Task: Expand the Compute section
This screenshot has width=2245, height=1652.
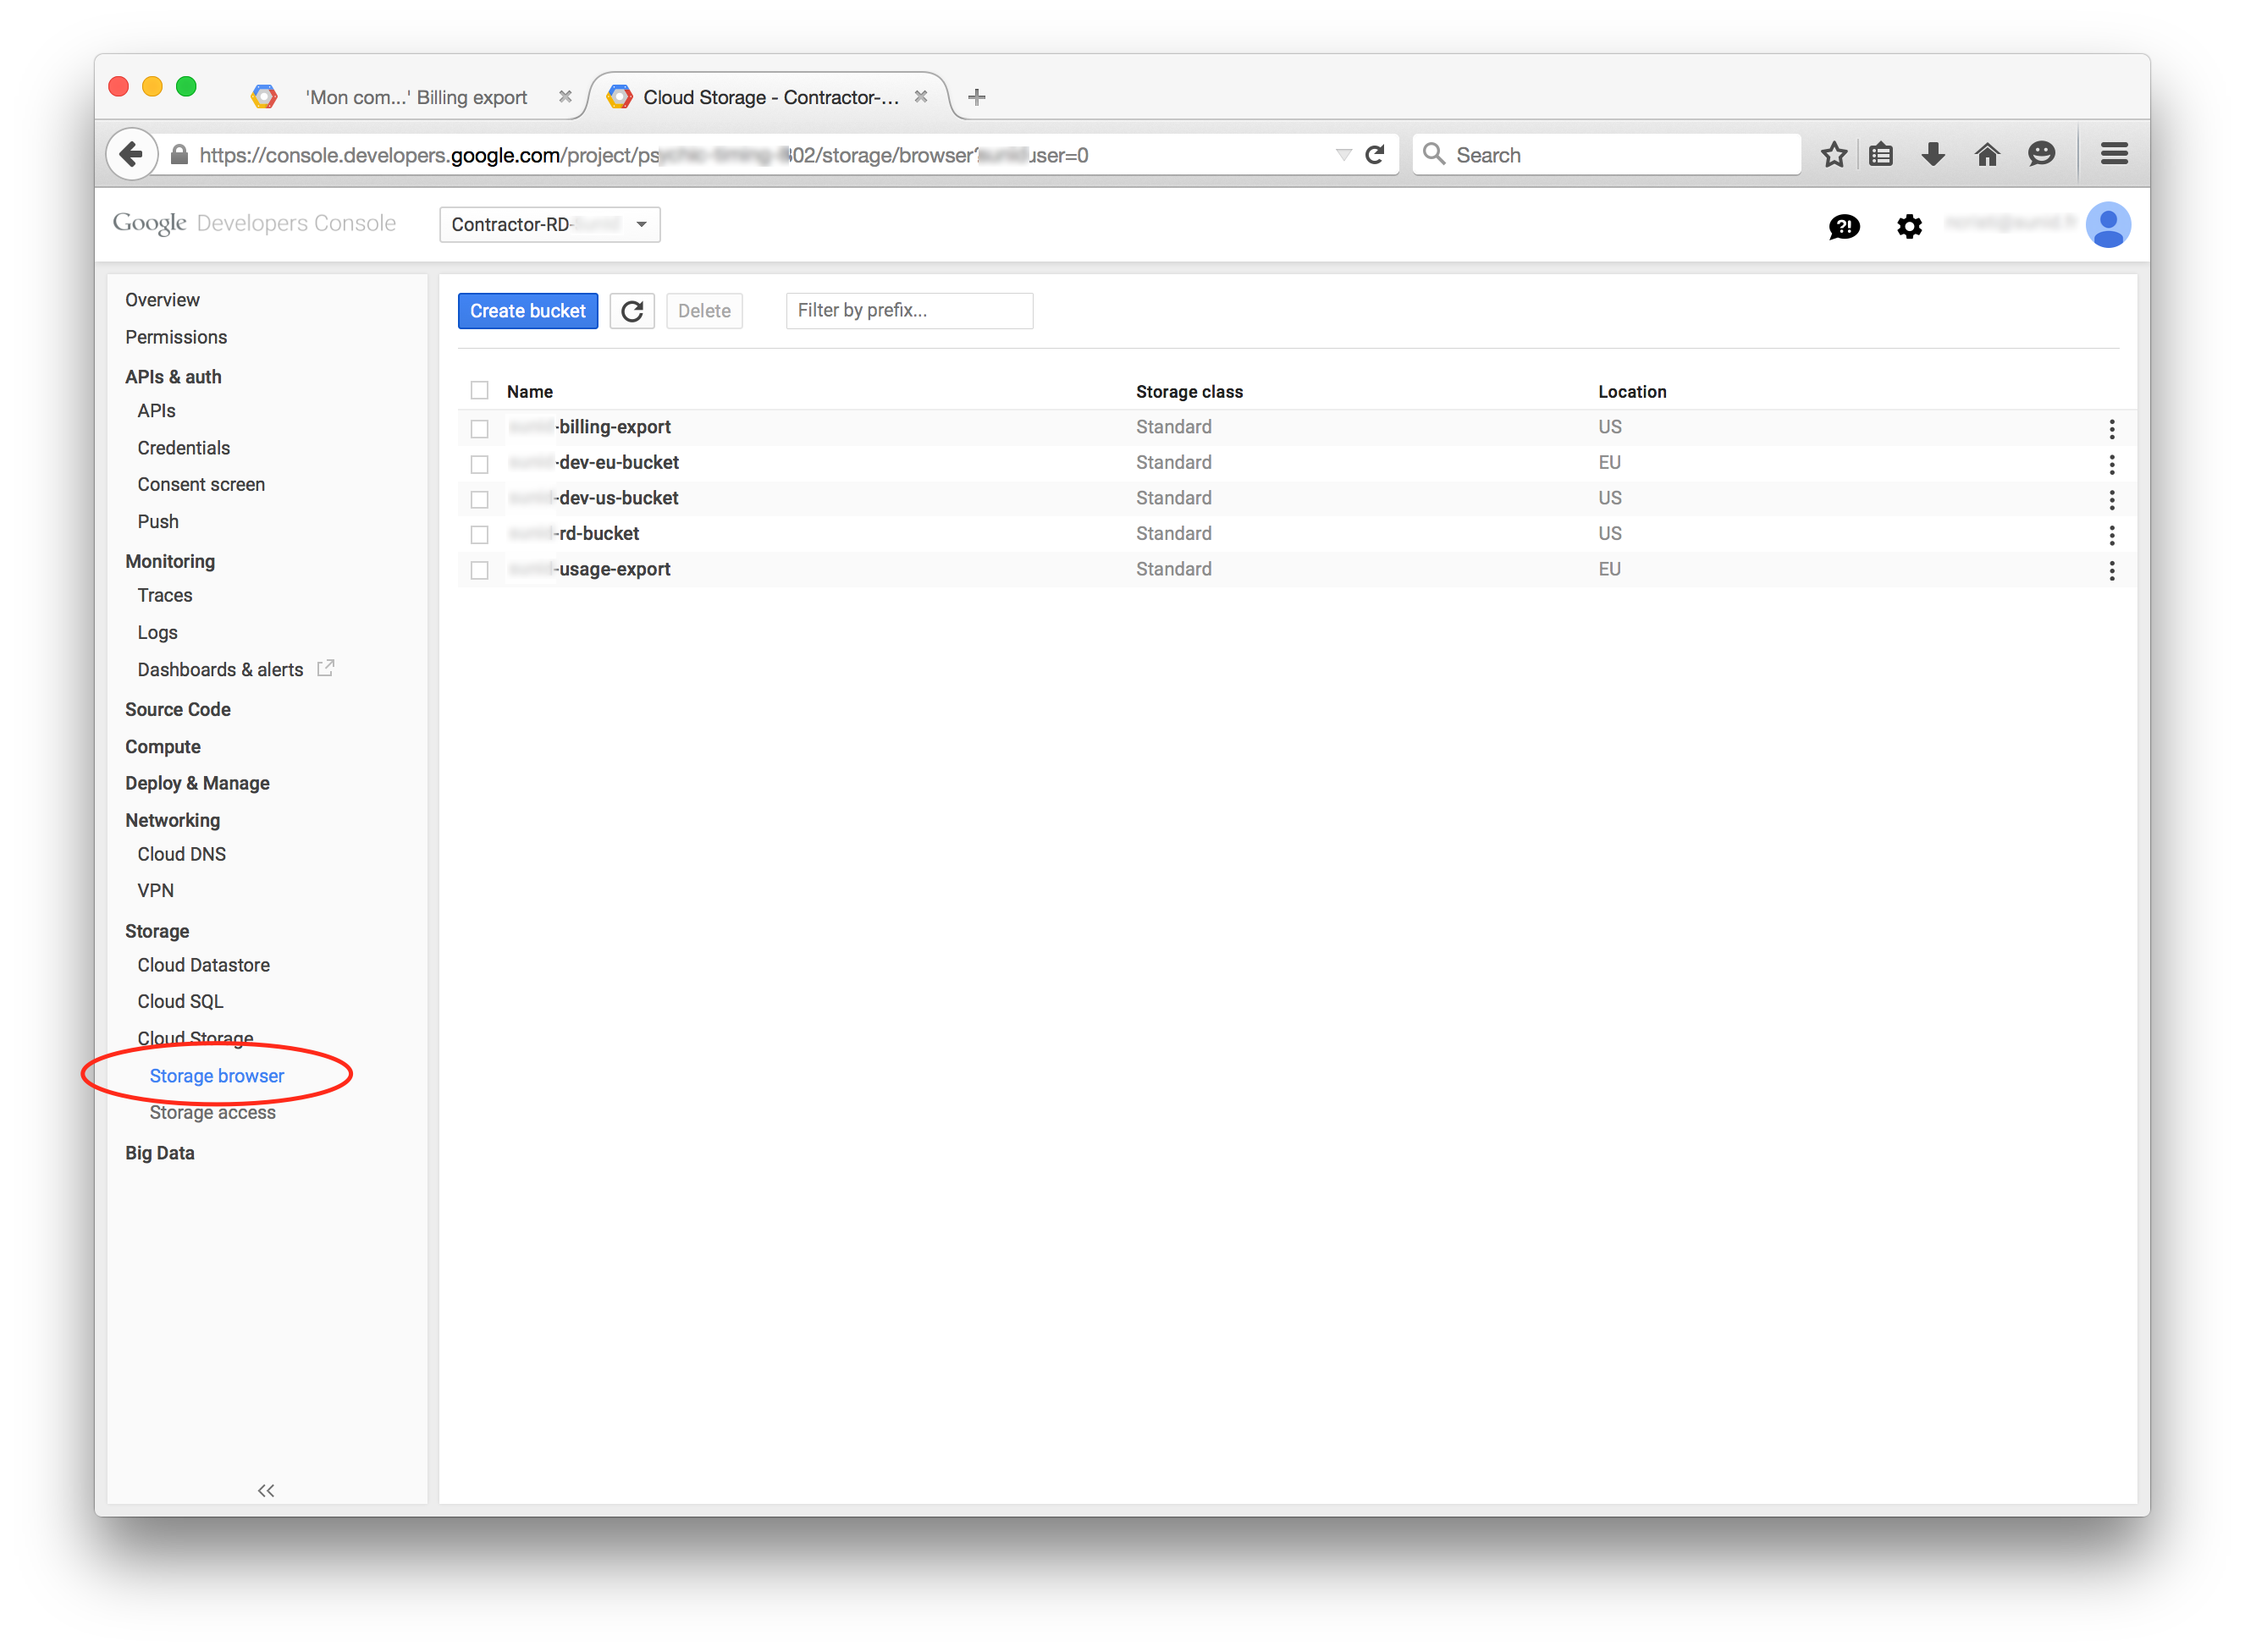Action: click(162, 747)
